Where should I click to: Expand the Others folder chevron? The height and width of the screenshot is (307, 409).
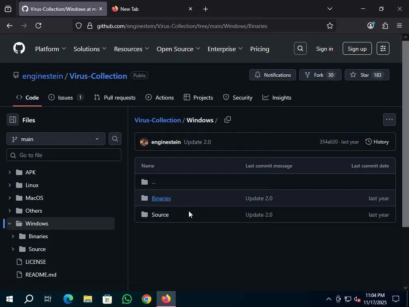10,211
